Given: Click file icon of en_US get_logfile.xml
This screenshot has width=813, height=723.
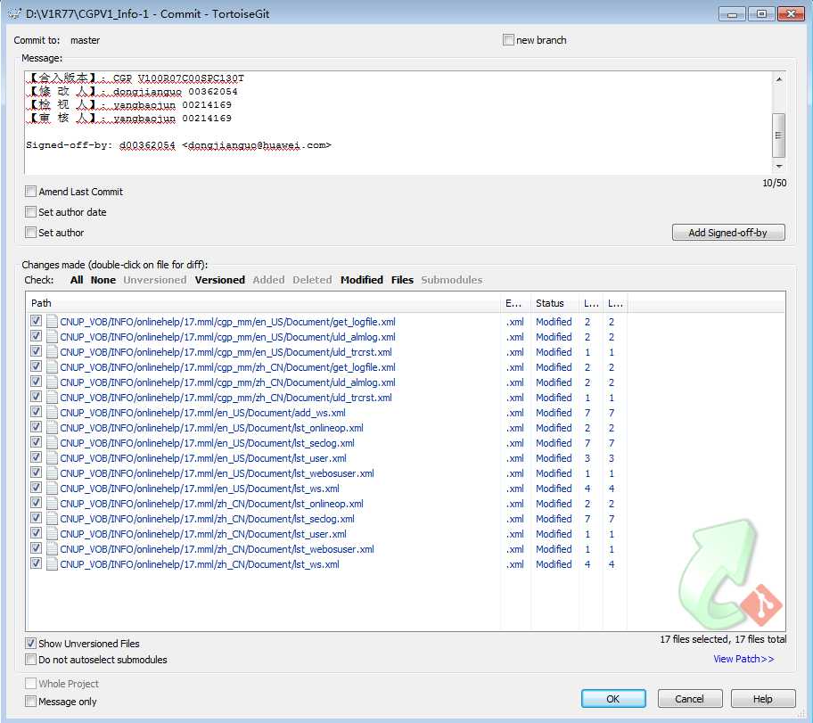Looking at the screenshot, I should pos(52,322).
